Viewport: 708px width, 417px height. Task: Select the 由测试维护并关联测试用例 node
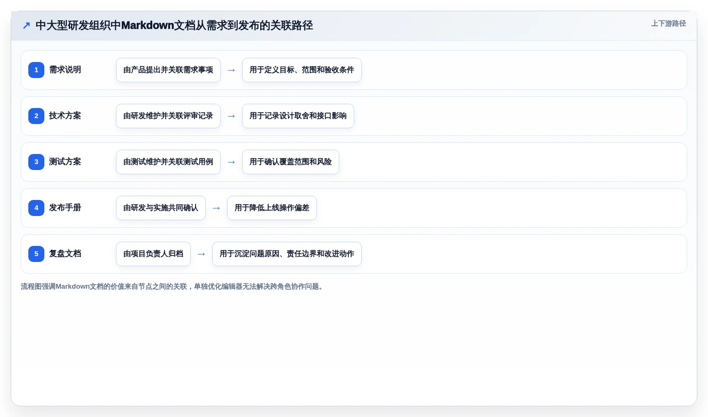168,162
